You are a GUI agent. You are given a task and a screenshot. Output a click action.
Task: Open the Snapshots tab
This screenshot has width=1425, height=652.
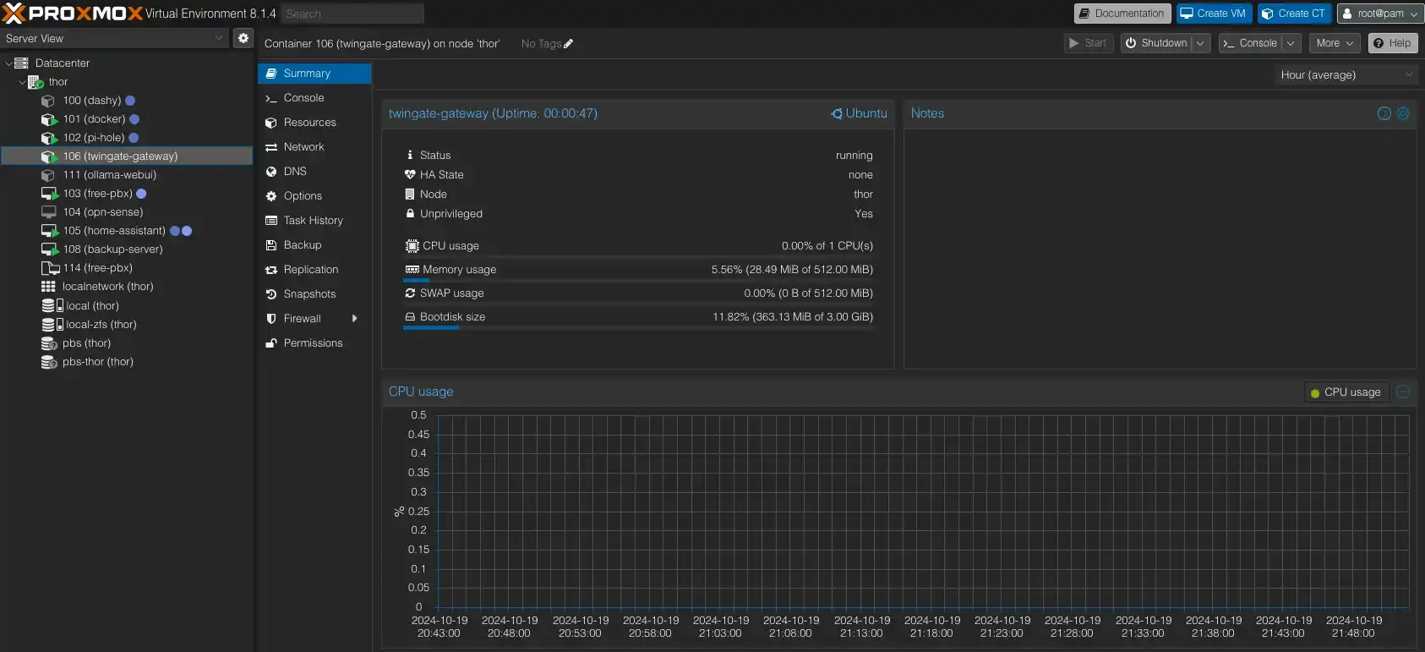(314, 294)
